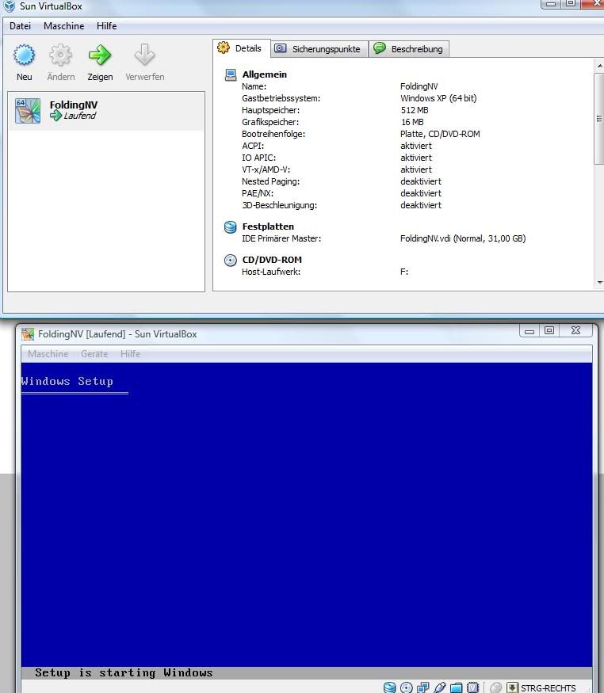The height and width of the screenshot is (693, 604).
Task: Open the Maschine menu in VirtualBox manager
Action: 63,26
